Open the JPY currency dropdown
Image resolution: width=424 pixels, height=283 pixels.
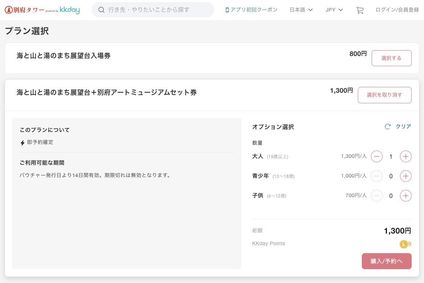coord(334,10)
